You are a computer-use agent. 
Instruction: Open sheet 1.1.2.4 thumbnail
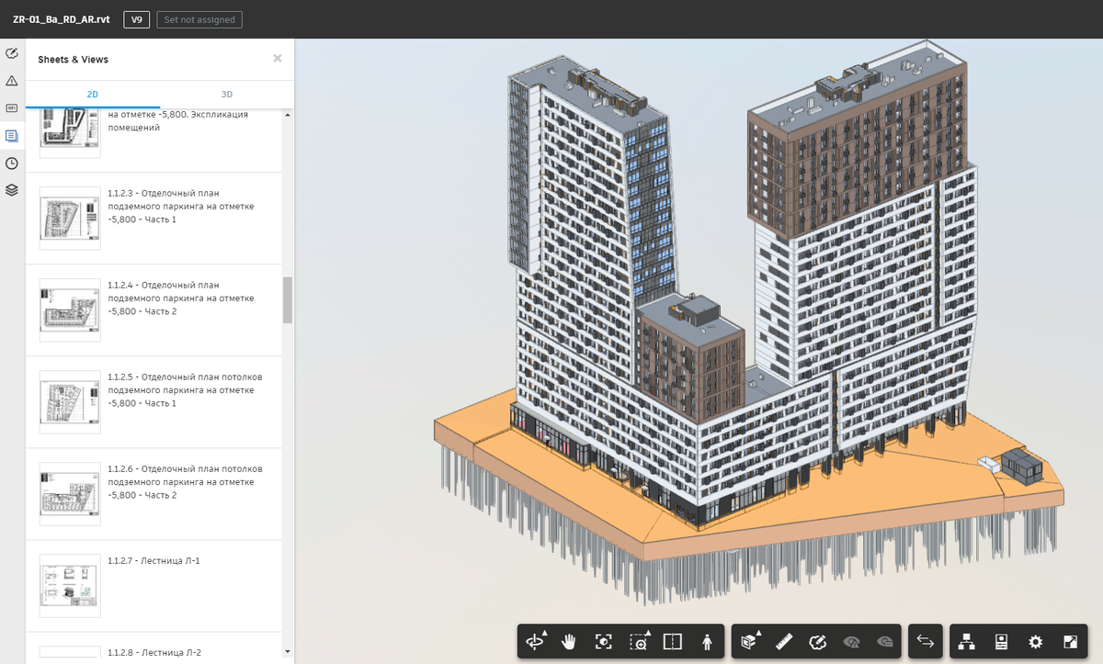click(70, 310)
